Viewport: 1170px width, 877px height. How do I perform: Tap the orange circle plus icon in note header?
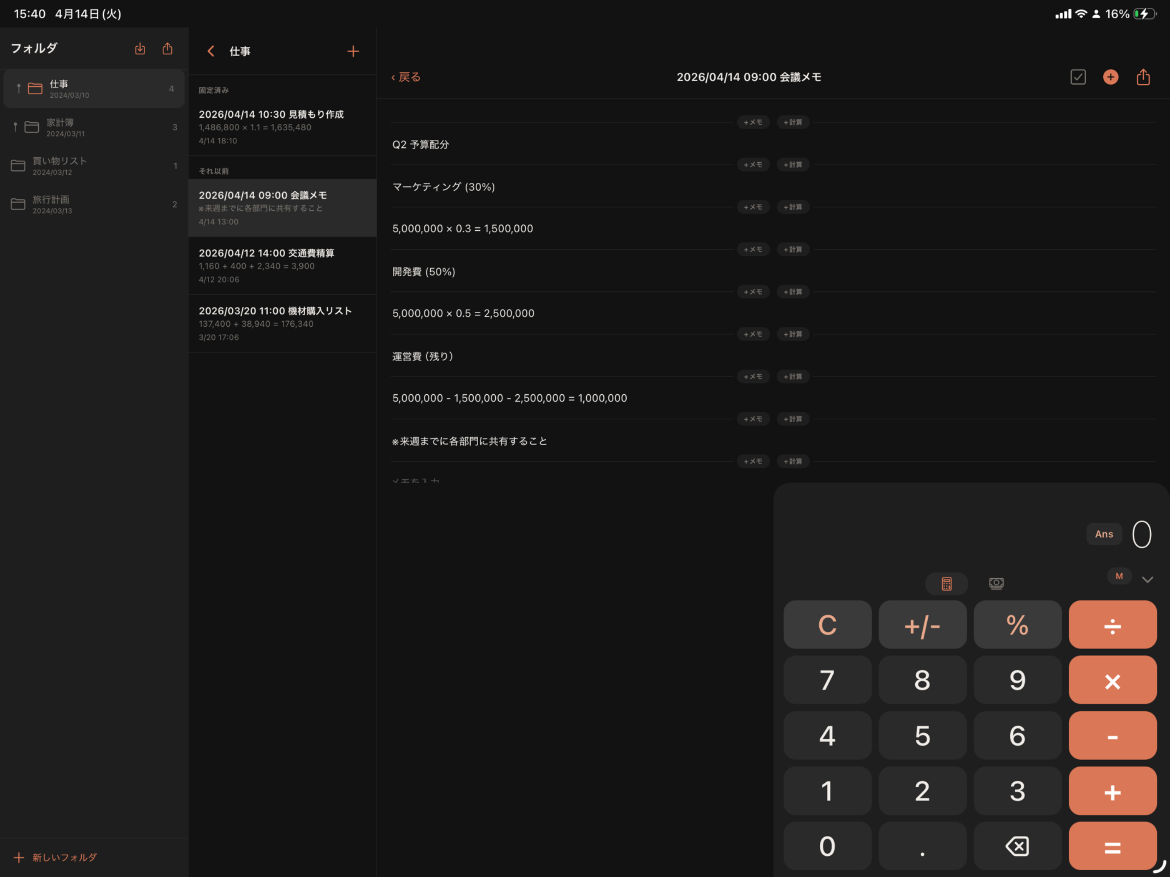click(x=1110, y=77)
